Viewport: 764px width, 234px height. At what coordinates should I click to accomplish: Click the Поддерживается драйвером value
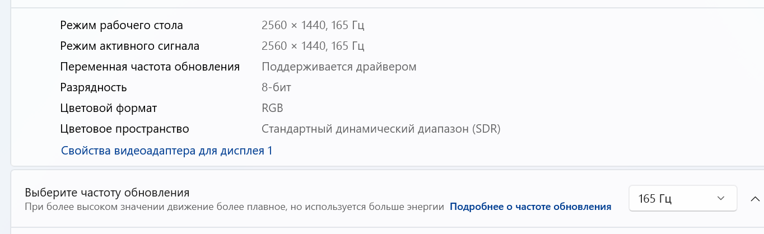[x=339, y=67]
